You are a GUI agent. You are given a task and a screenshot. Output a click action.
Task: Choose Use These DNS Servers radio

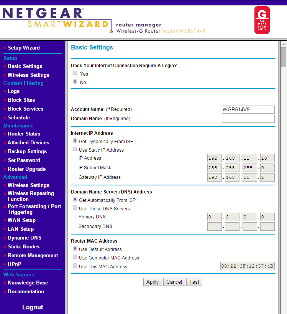(75, 208)
